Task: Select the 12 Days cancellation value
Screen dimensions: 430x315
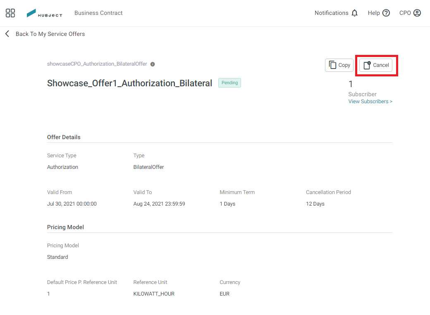Action: point(315,204)
